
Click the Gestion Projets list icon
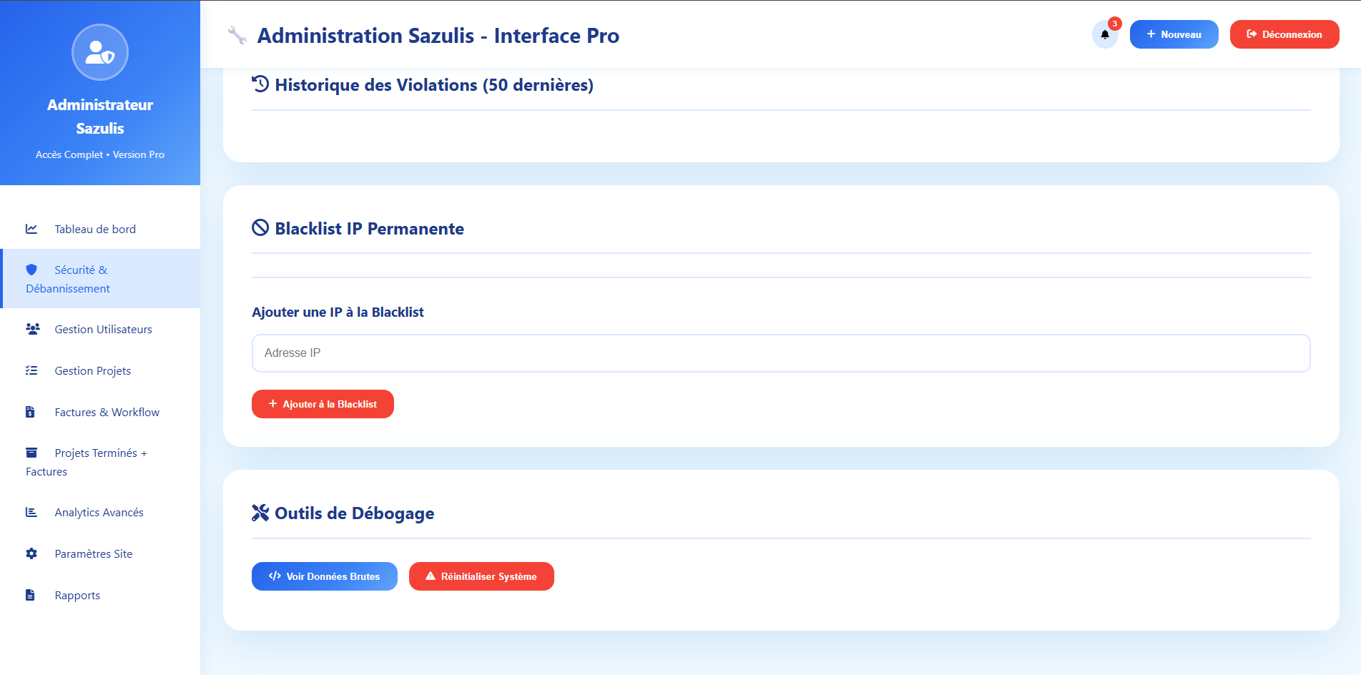(x=31, y=370)
